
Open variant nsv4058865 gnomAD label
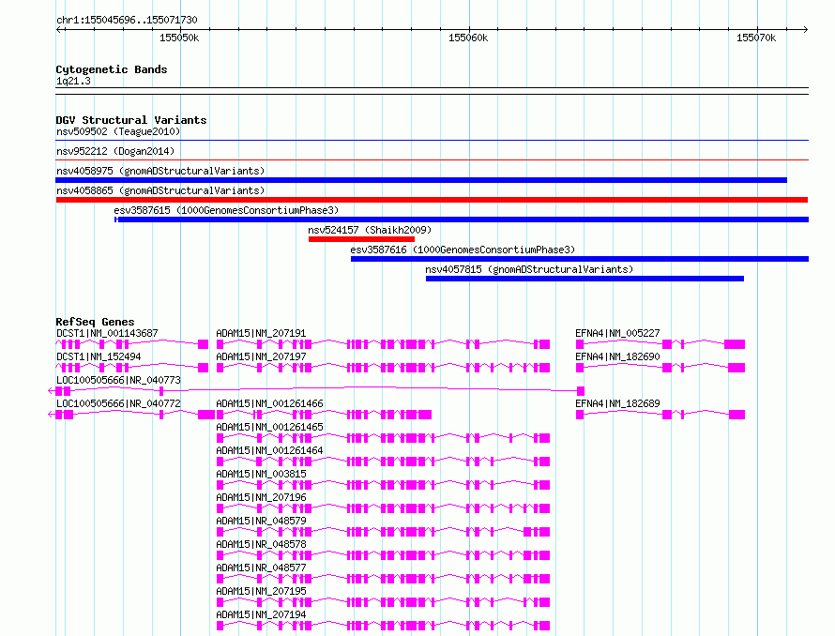160,190
